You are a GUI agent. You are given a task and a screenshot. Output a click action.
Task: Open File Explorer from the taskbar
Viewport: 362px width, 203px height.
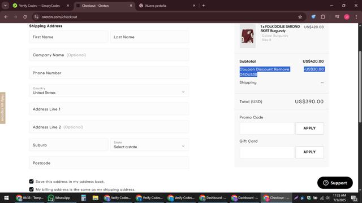click(96, 198)
